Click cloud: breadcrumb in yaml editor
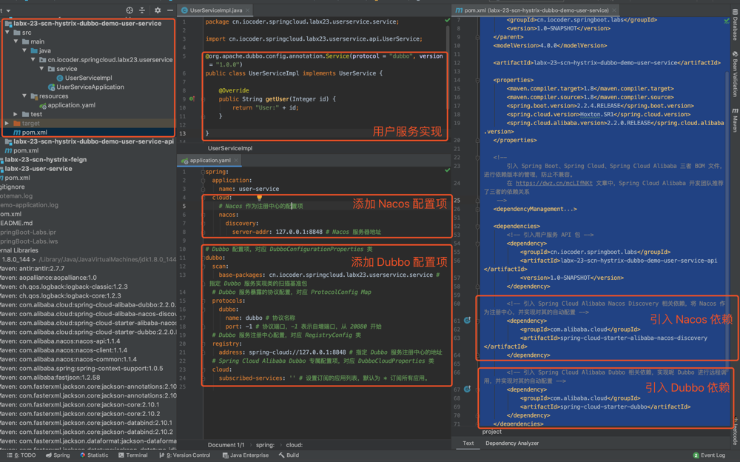Viewport: 740px width, 462px height. (294, 445)
